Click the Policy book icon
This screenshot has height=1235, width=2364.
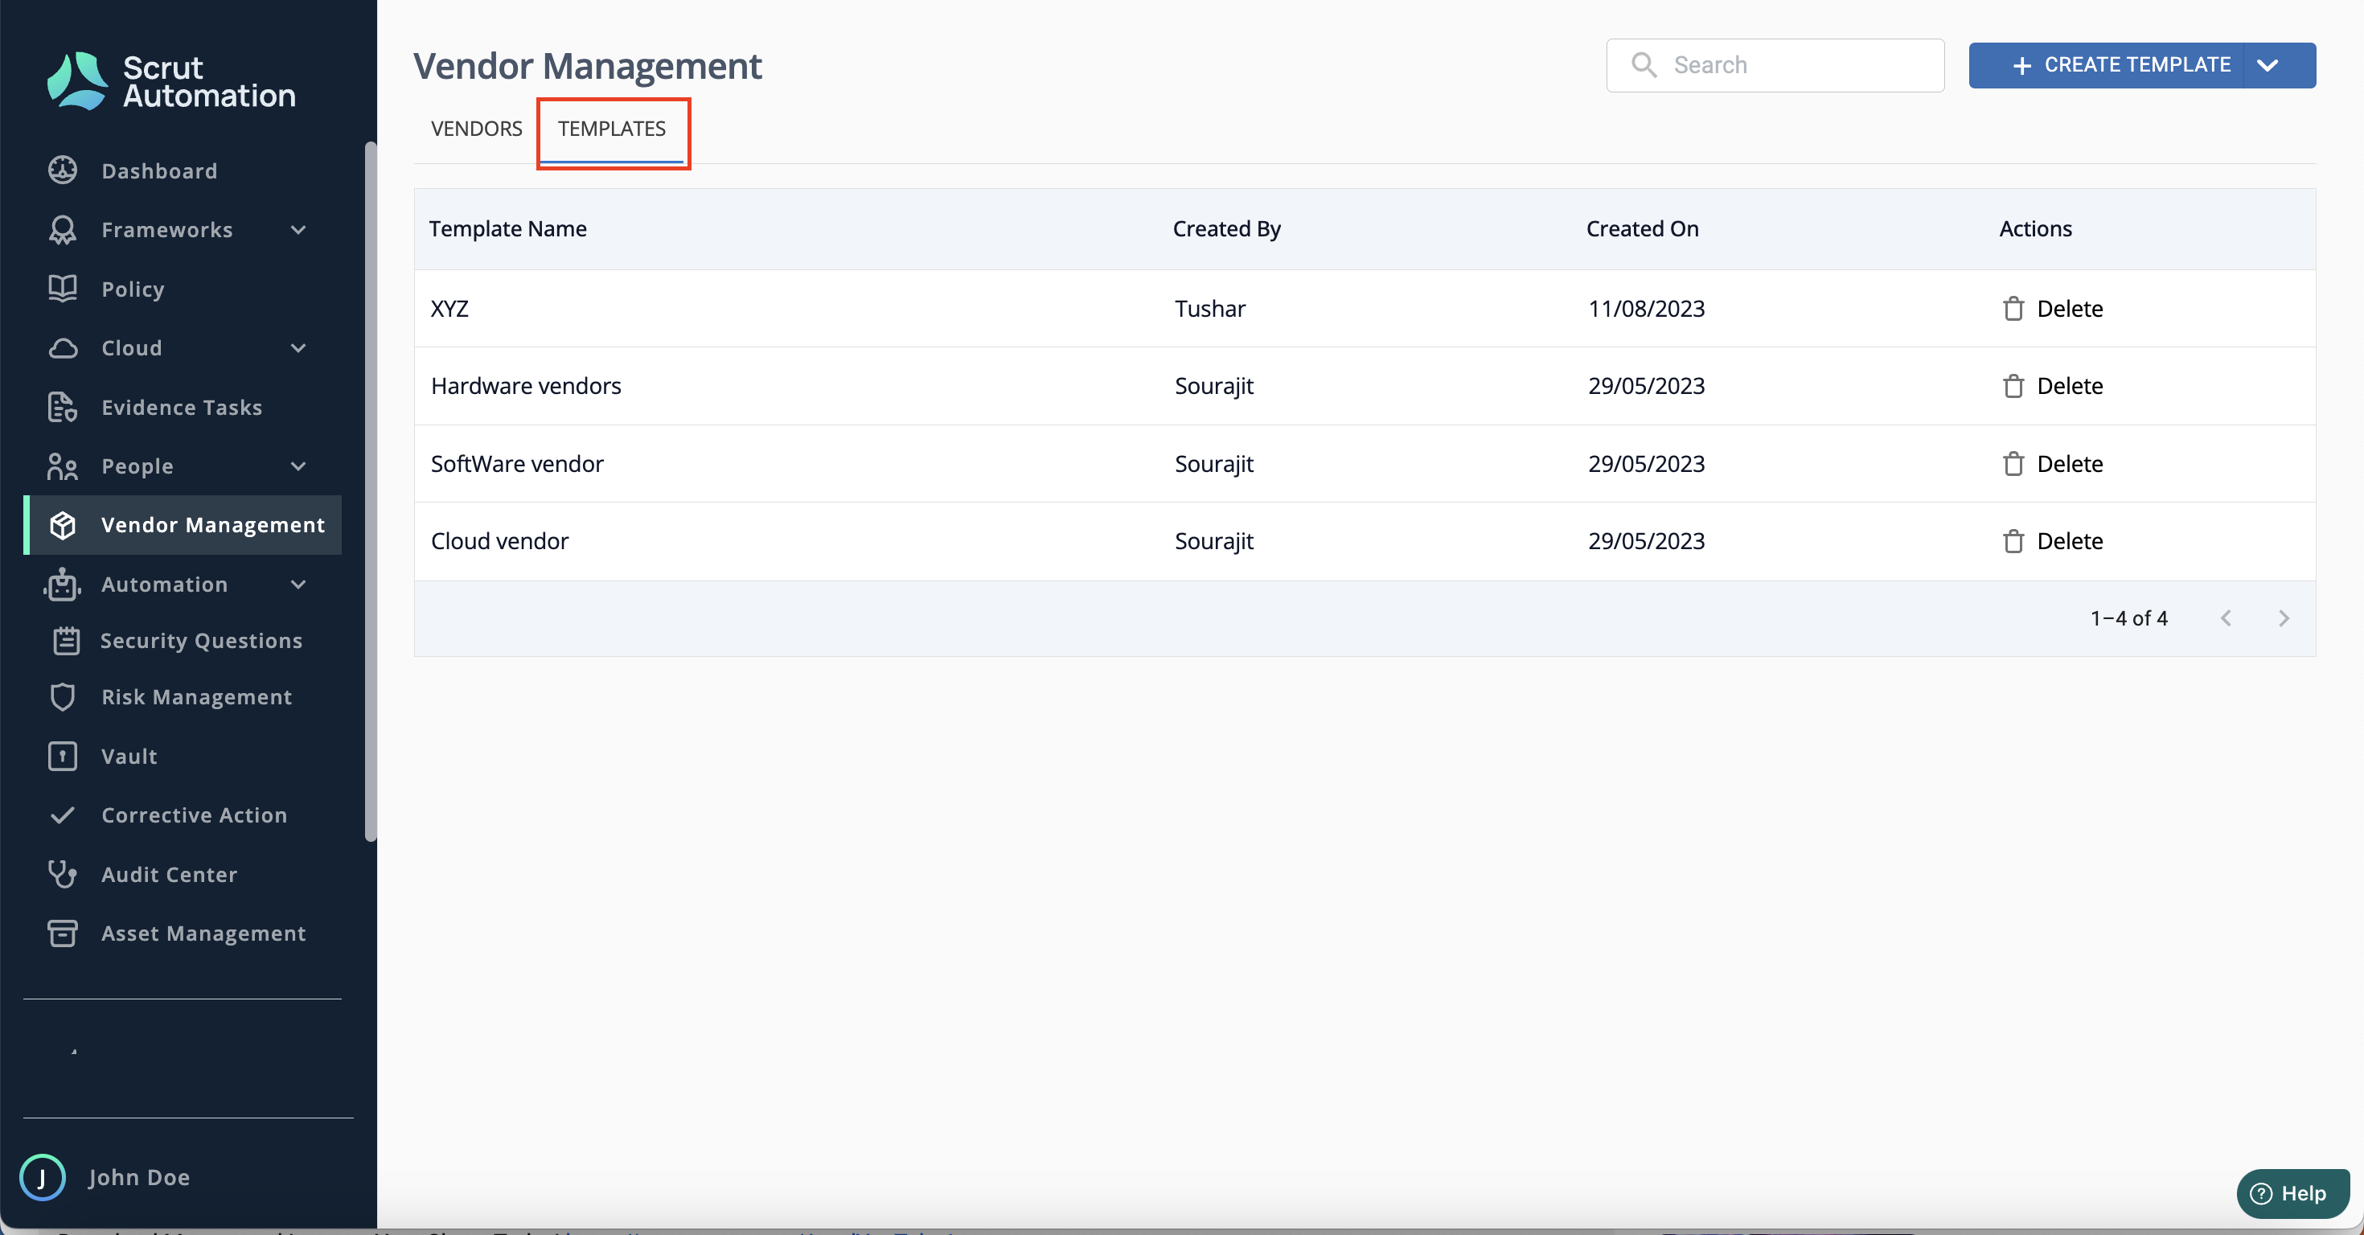click(x=63, y=289)
